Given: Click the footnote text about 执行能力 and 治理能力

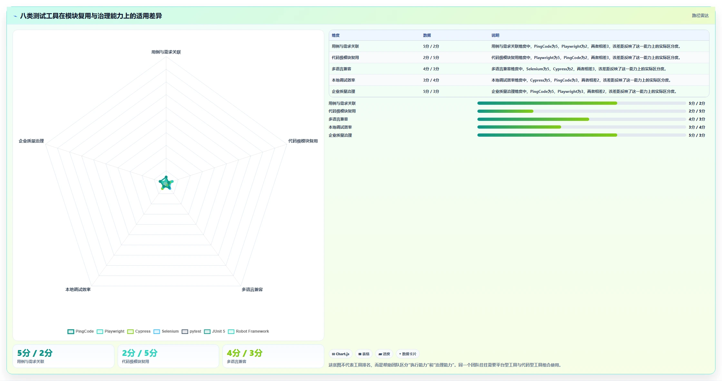Looking at the screenshot, I should [x=445, y=365].
